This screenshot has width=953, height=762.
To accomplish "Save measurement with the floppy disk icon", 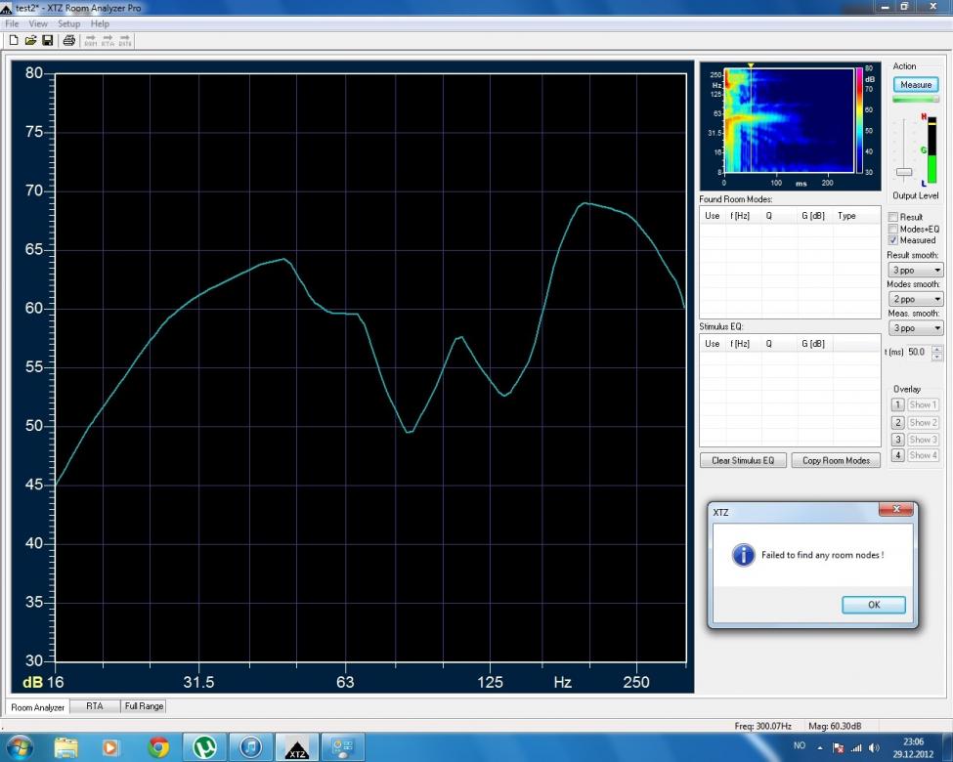I will click(x=46, y=40).
